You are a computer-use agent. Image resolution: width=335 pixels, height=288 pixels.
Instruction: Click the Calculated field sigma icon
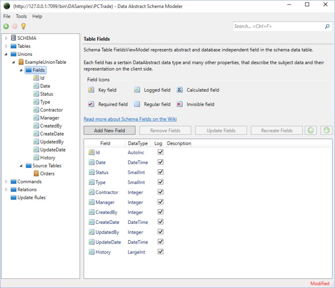pyautogui.click(x=180, y=90)
